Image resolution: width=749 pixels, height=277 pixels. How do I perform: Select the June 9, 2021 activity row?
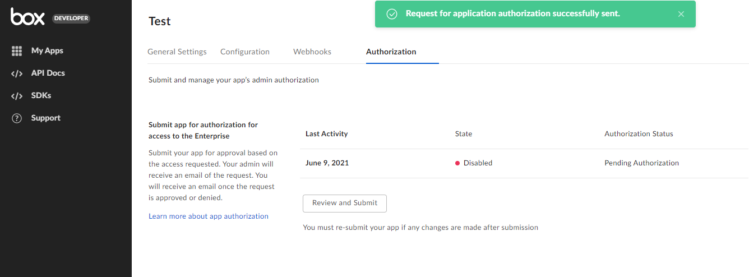pos(327,163)
